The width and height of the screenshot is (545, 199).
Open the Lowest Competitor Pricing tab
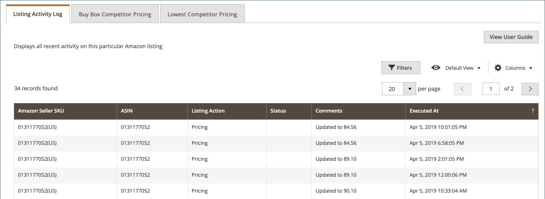[x=202, y=14]
